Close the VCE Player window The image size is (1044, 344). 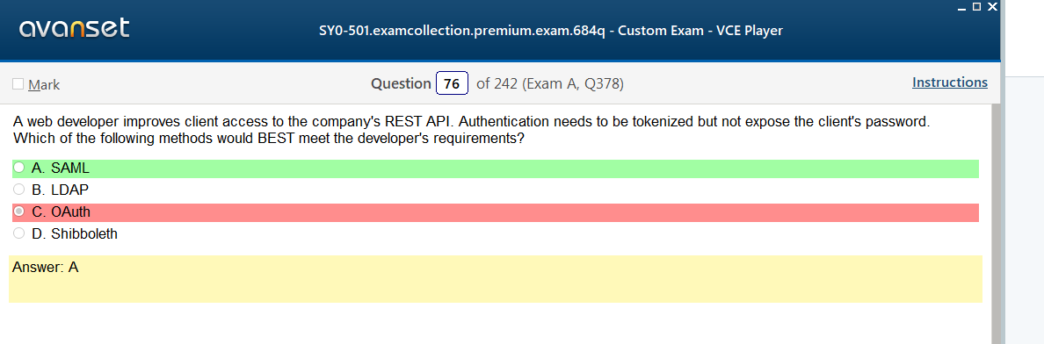click(992, 7)
